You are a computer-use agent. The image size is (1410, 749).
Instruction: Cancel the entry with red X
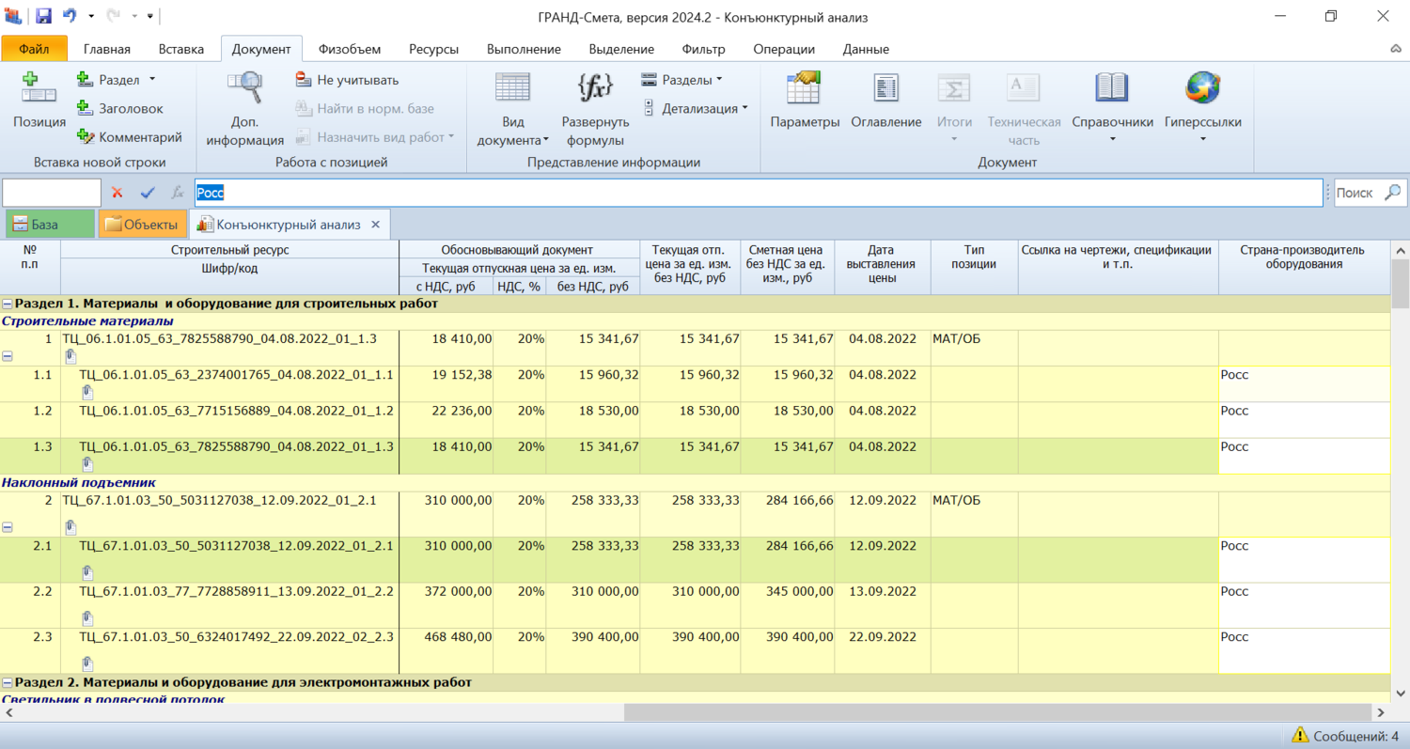tap(117, 193)
